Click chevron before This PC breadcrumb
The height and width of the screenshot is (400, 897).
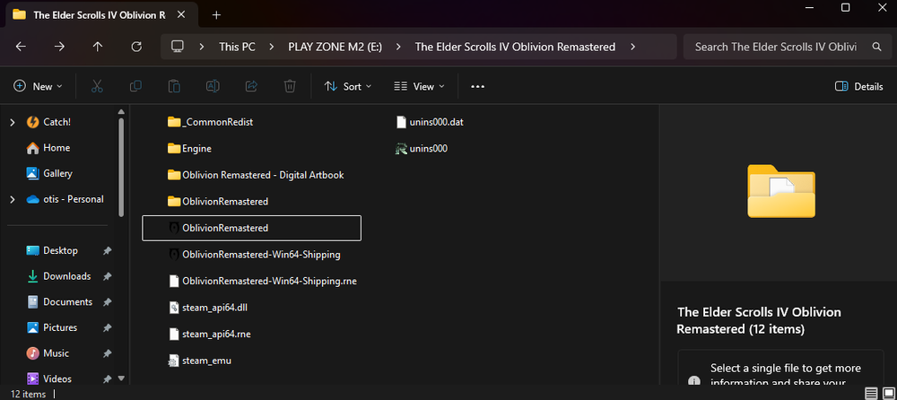[202, 47]
